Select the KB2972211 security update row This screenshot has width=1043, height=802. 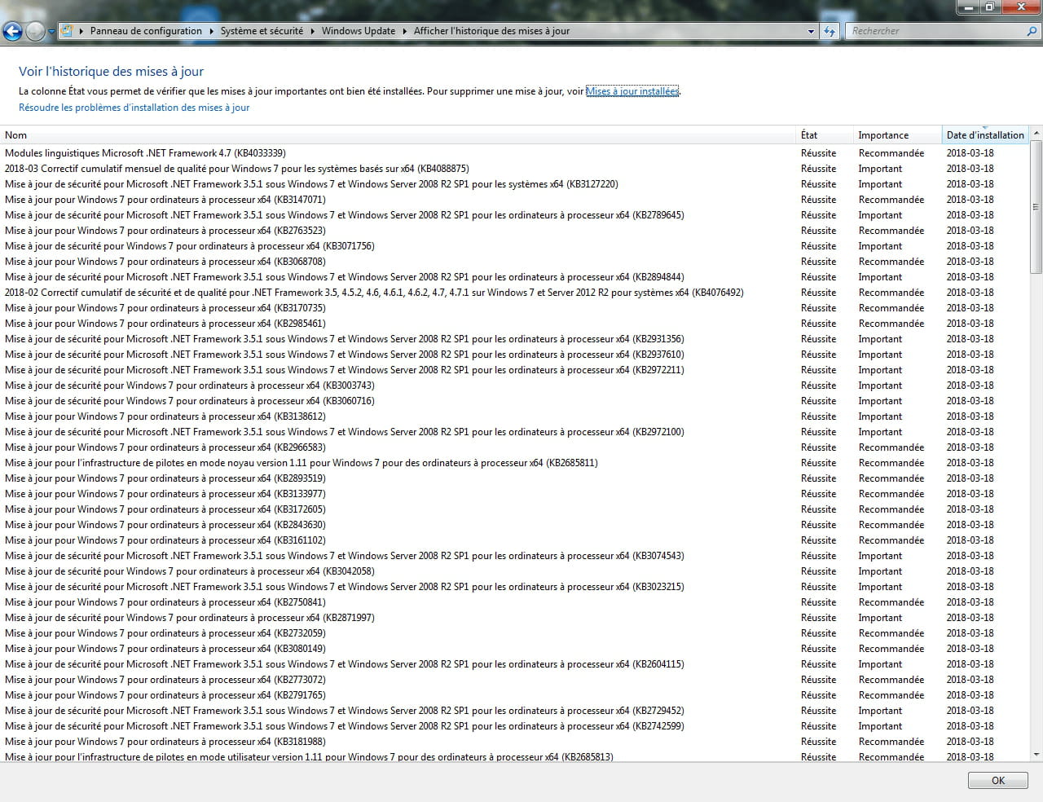coord(515,370)
